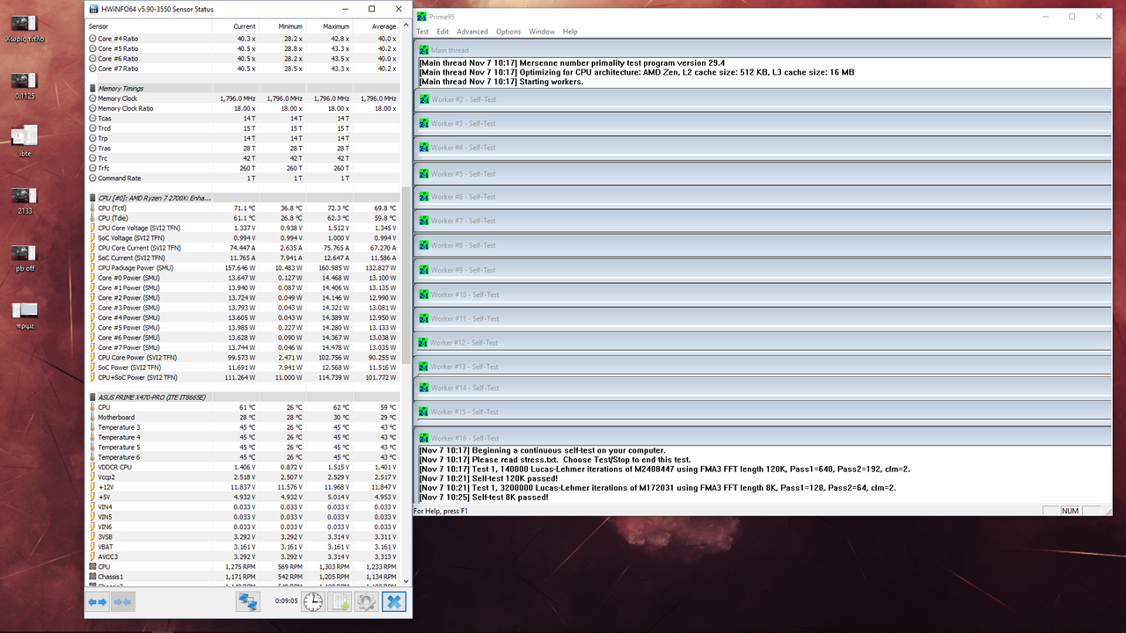The image size is (1126, 633).
Task: Select the VDDCR CPU voltage row
Action: click(243, 467)
